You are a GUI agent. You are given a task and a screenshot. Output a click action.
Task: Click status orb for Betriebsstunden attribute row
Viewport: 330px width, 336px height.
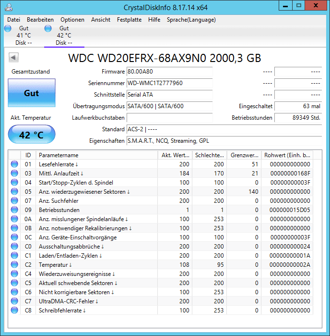(x=14, y=210)
